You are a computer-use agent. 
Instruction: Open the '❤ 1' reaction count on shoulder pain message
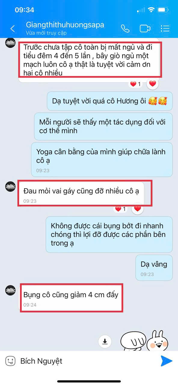point(121,209)
